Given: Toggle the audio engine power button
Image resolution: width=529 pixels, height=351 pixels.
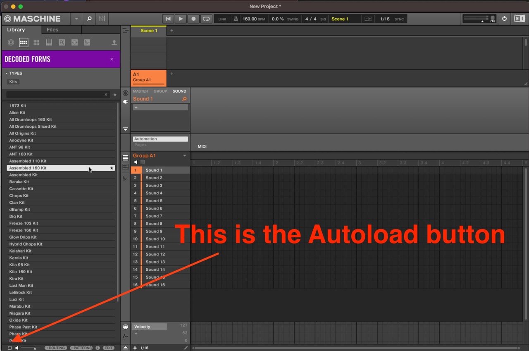Looking at the screenshot, I should tap(504, 19).
